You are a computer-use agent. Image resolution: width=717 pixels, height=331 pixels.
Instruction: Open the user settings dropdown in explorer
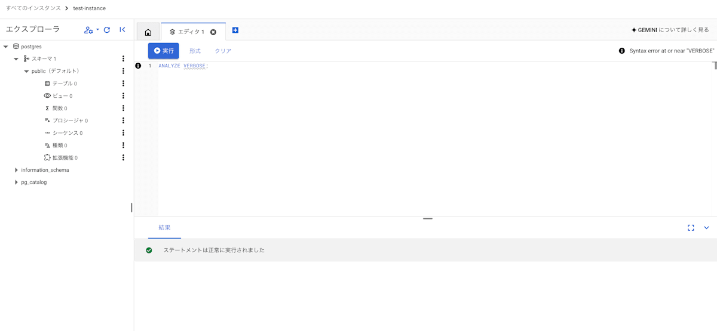(91, 30)
